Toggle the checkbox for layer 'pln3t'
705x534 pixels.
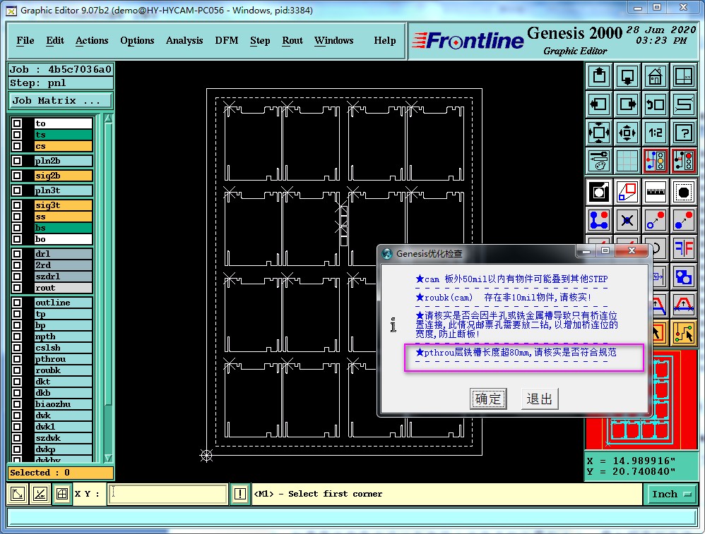[x=17, y=190]
